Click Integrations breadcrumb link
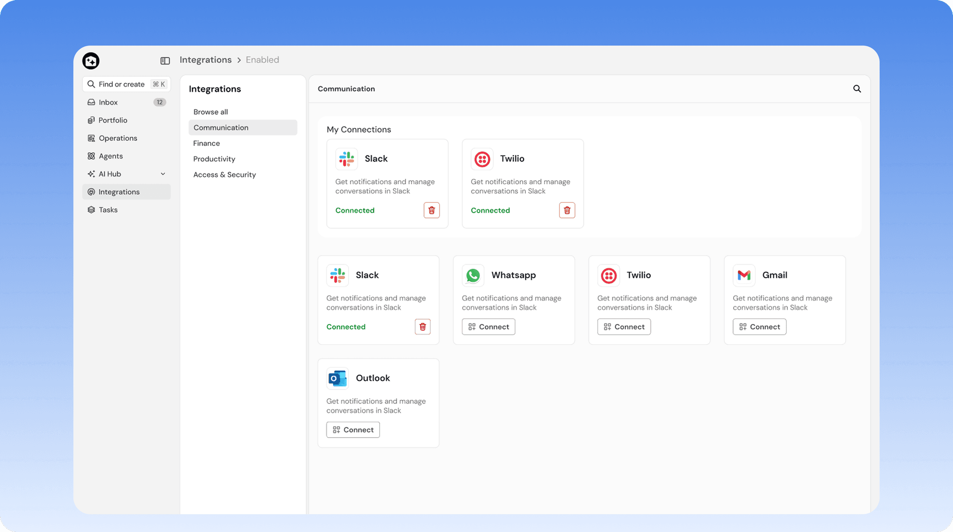Viewport: 953px width, 532px height. (x=205, y=60)
